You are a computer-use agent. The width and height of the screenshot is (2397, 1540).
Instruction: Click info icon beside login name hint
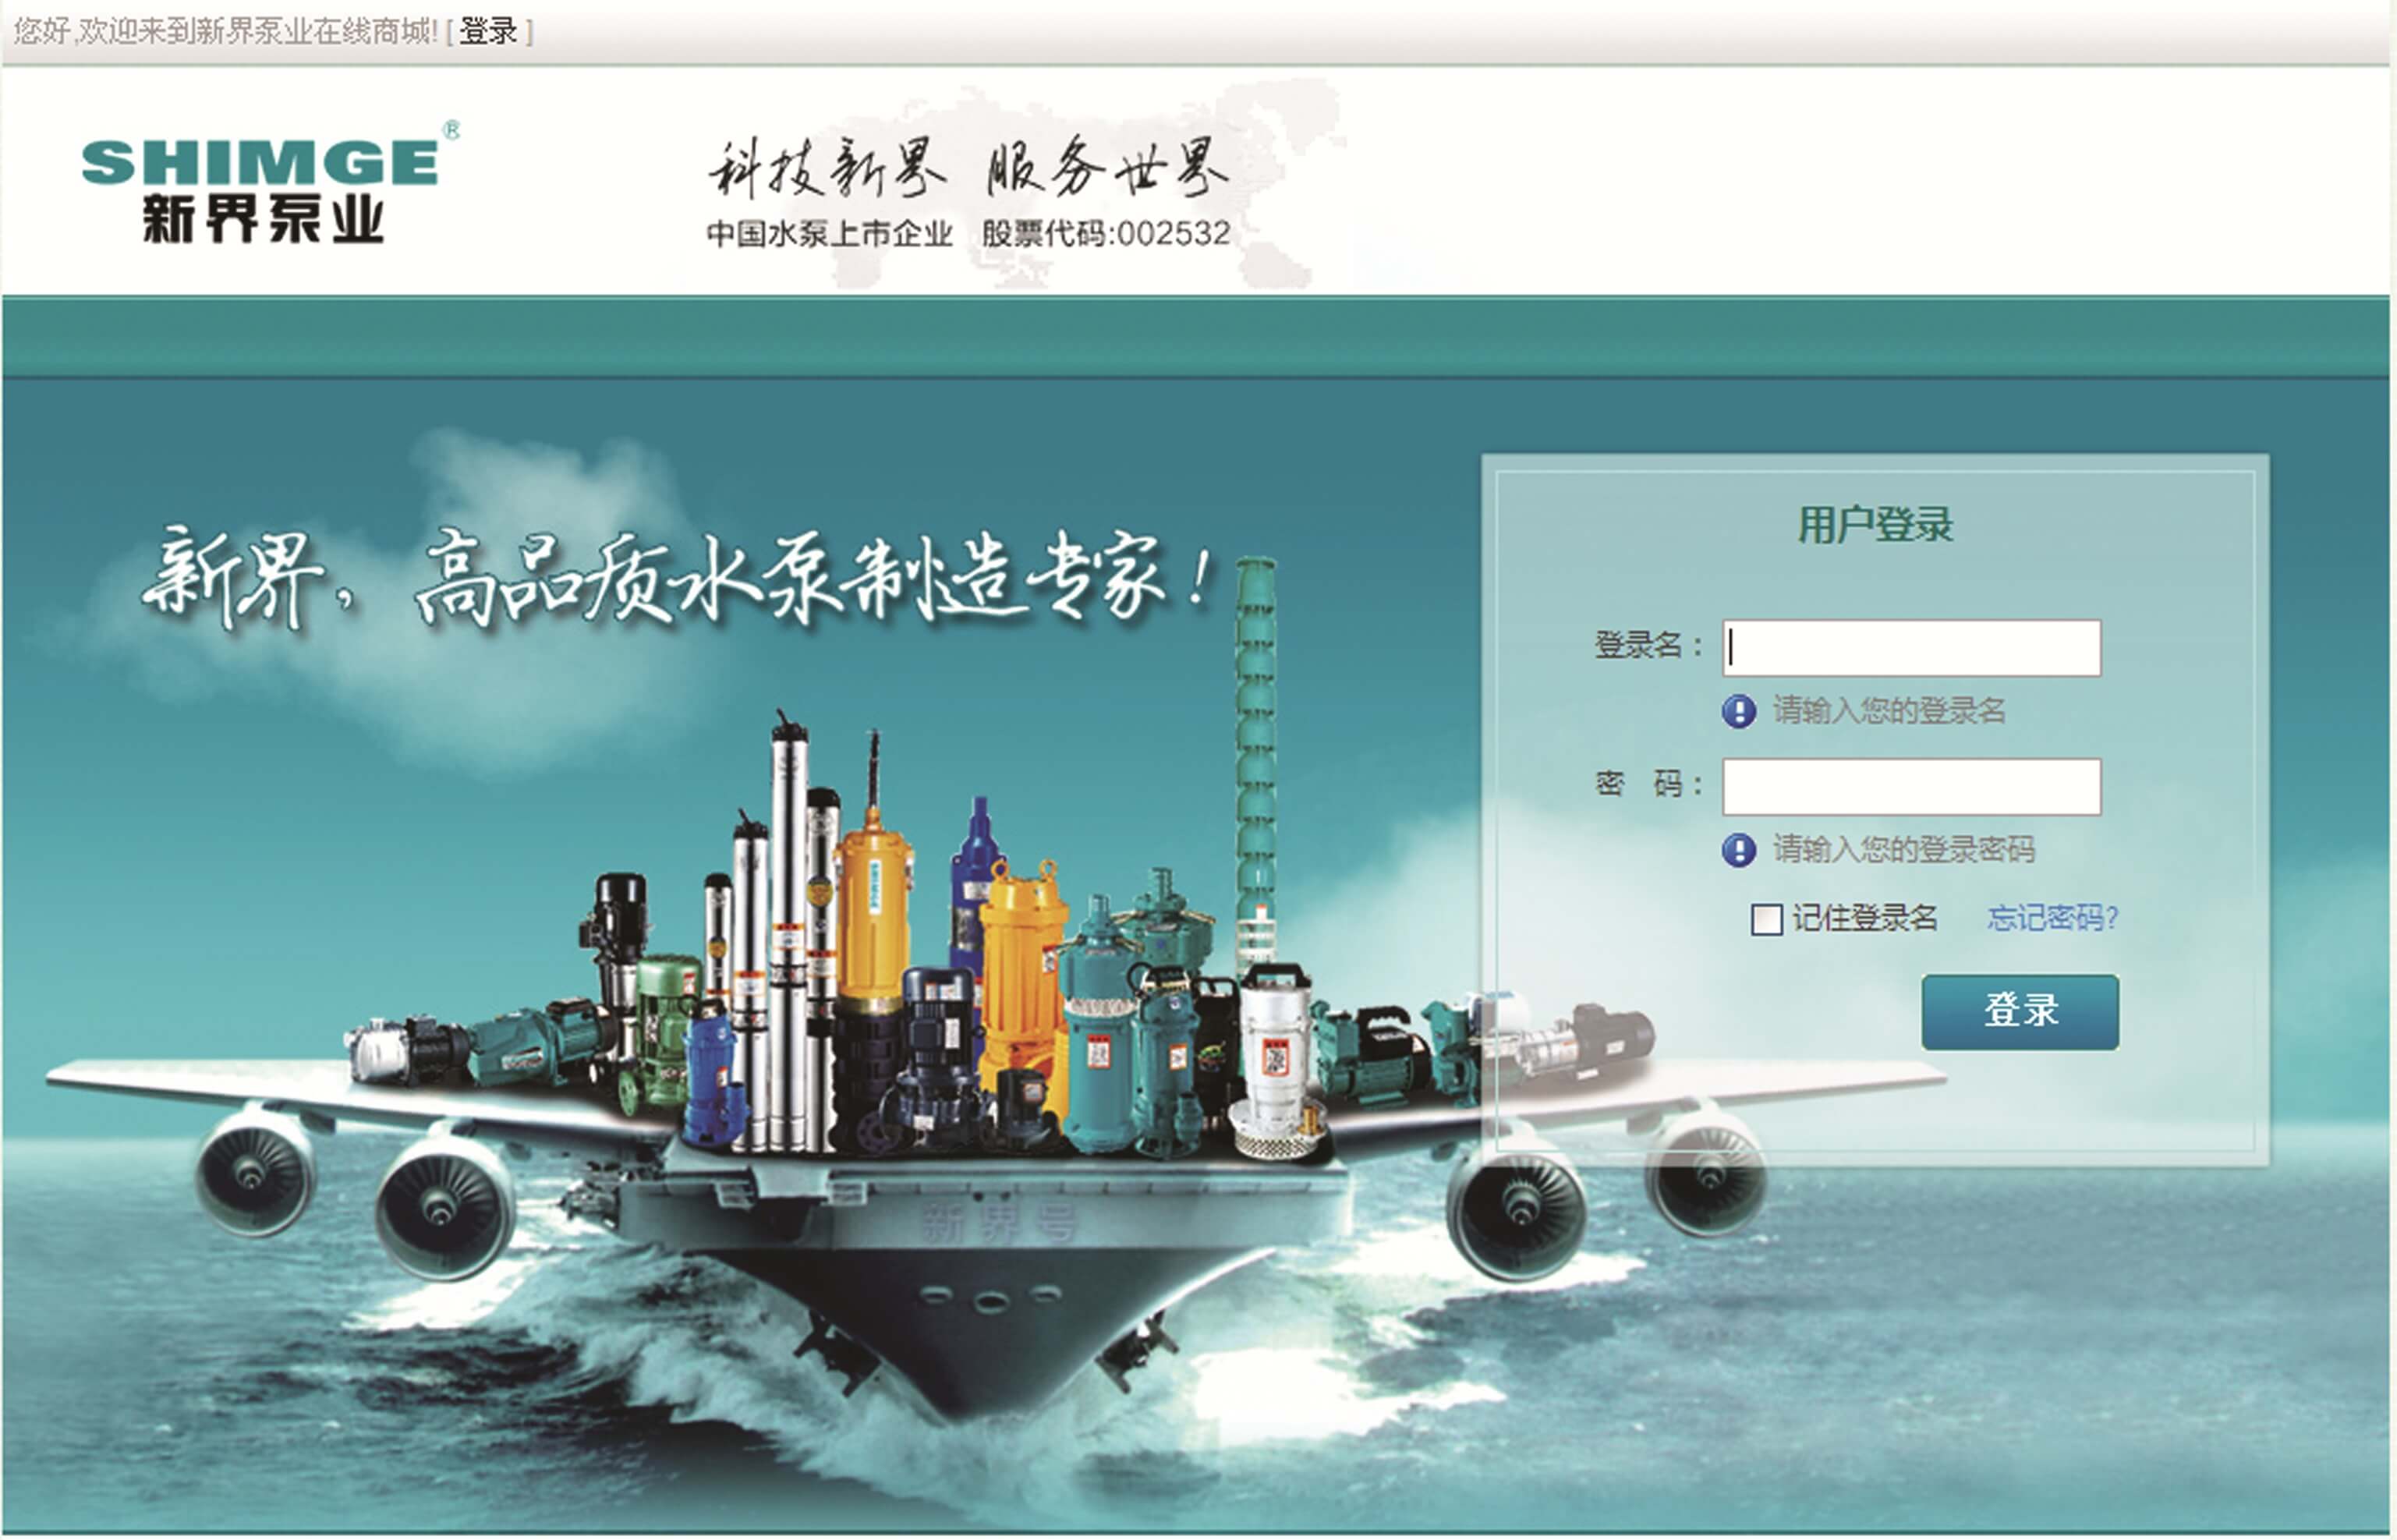pyautogui.click(x=1738, y=712)
